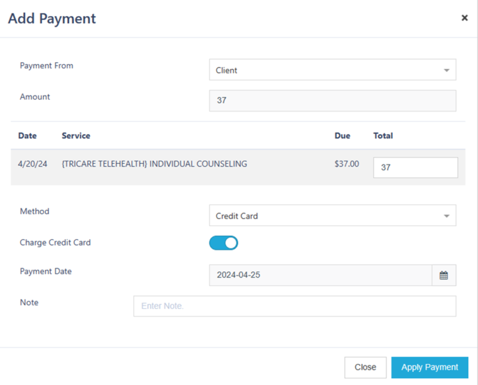Select the Date column header

pyautogui.click(x=27, y=135)
